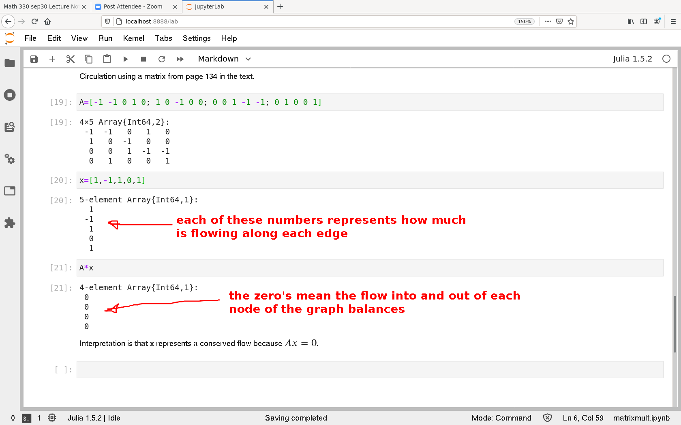
Task: Run the selected cell with play icon
Action: [125, 59]
